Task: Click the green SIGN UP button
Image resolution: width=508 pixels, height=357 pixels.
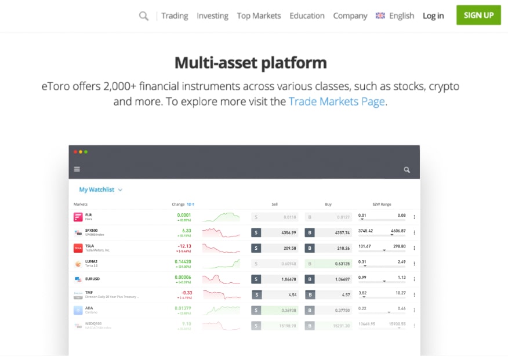Action: click(x=478, y=15)
